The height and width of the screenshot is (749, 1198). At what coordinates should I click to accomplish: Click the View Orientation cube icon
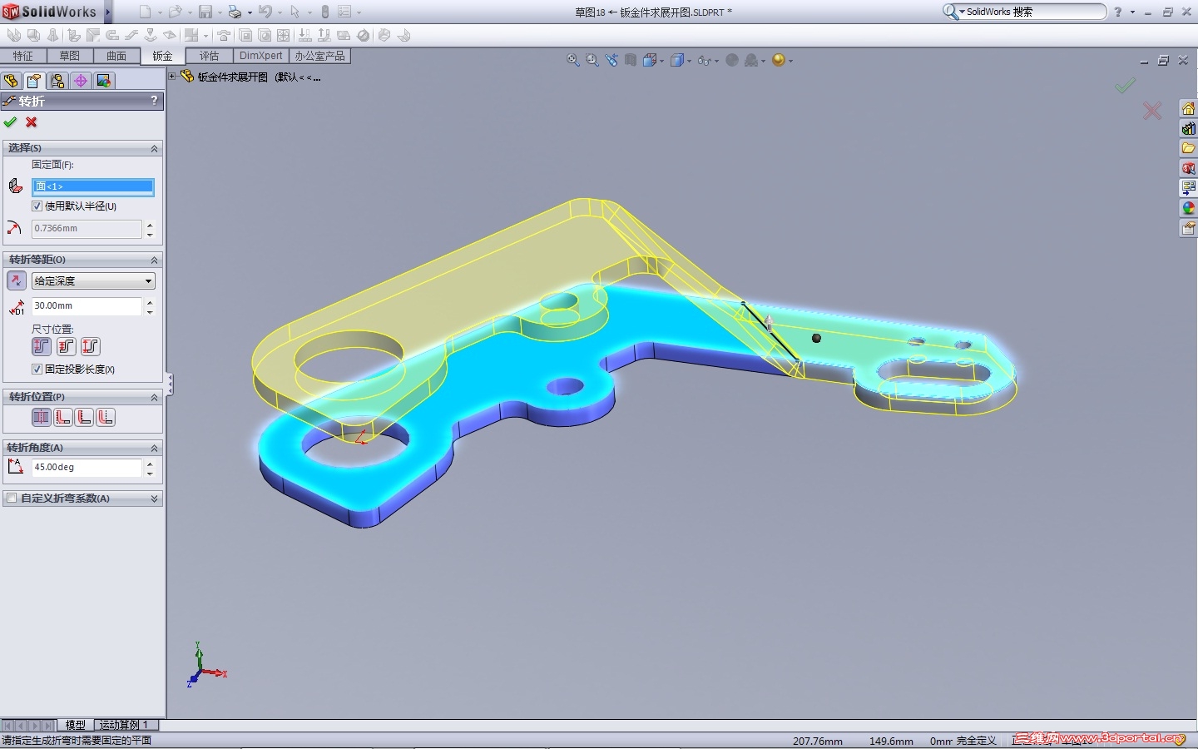tap(650, 60)
